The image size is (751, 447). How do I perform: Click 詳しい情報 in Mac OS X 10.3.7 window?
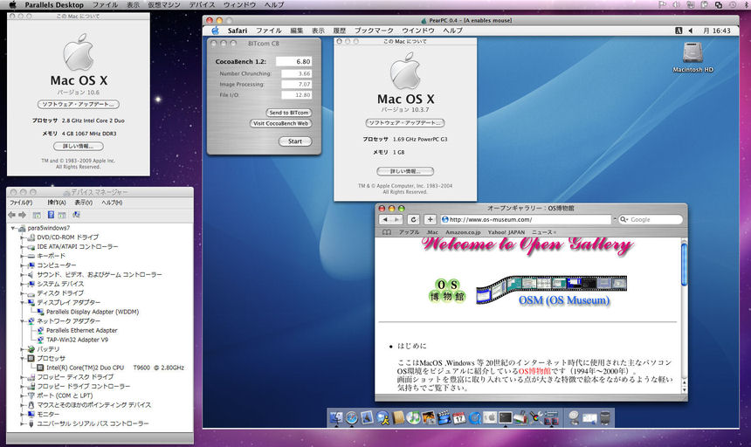pyautogui.click(x=405, y=171)
